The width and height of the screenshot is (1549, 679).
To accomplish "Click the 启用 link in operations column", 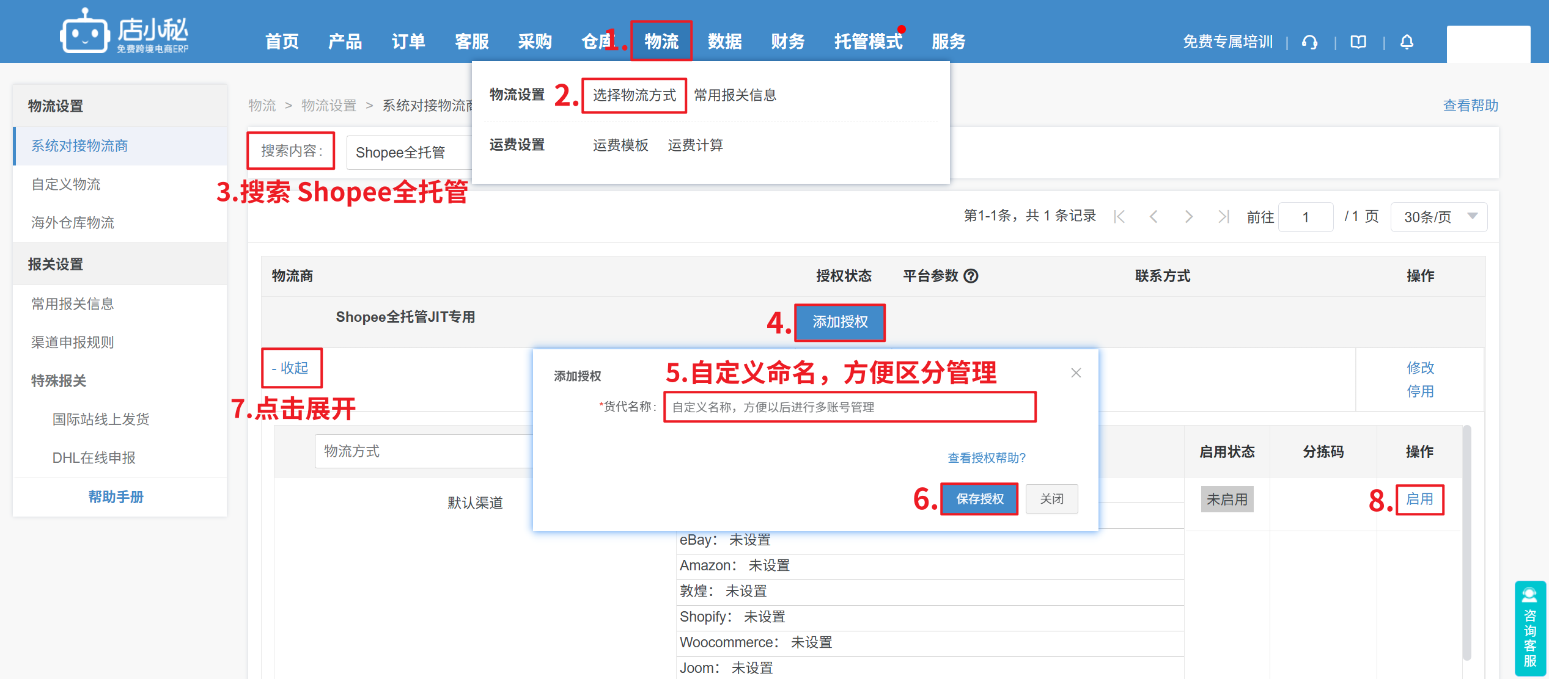I will click(x=1419, y=499).
